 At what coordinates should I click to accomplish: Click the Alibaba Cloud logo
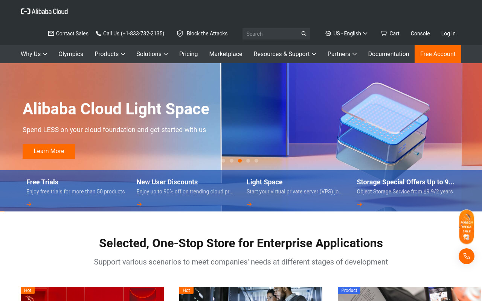(44, 11)
